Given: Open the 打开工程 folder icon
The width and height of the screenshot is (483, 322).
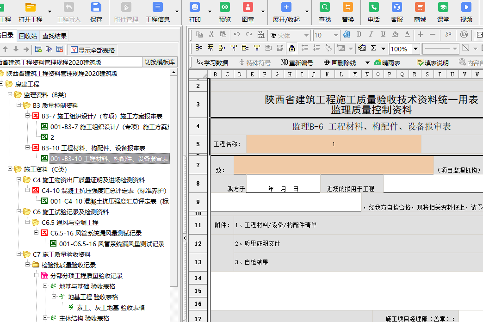Looking at the screenshot, I should click(31, 7).
